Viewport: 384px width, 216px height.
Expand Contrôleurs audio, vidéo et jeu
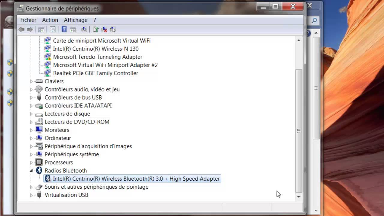coord(31,89)
